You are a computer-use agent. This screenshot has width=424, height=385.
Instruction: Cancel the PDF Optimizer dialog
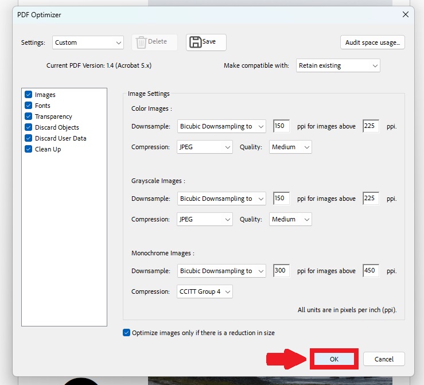coord(384,359)
